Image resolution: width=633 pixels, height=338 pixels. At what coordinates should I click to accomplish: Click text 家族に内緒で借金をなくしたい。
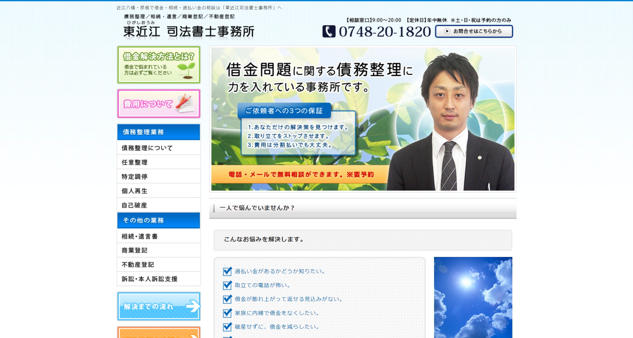coord(277,313)
